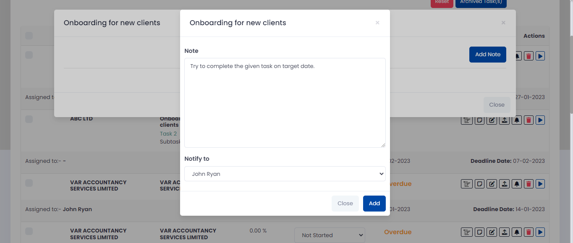Check the box for the bottom VAR ACCOUNTANCY row
573x243 pixels.
coord(29,231)
